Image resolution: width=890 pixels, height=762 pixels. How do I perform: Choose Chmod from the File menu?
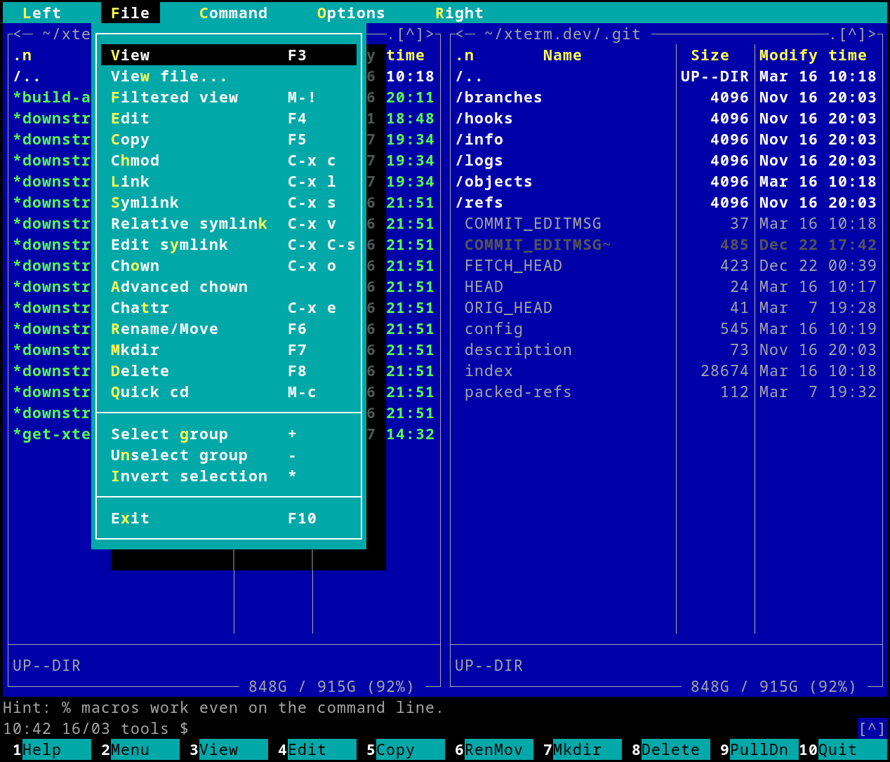coord(135,160)
